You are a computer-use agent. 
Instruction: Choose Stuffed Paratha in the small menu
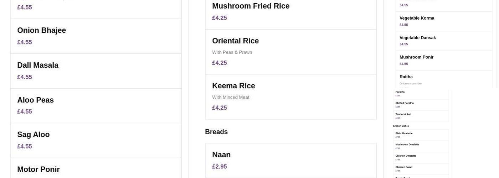click(421, 105)
